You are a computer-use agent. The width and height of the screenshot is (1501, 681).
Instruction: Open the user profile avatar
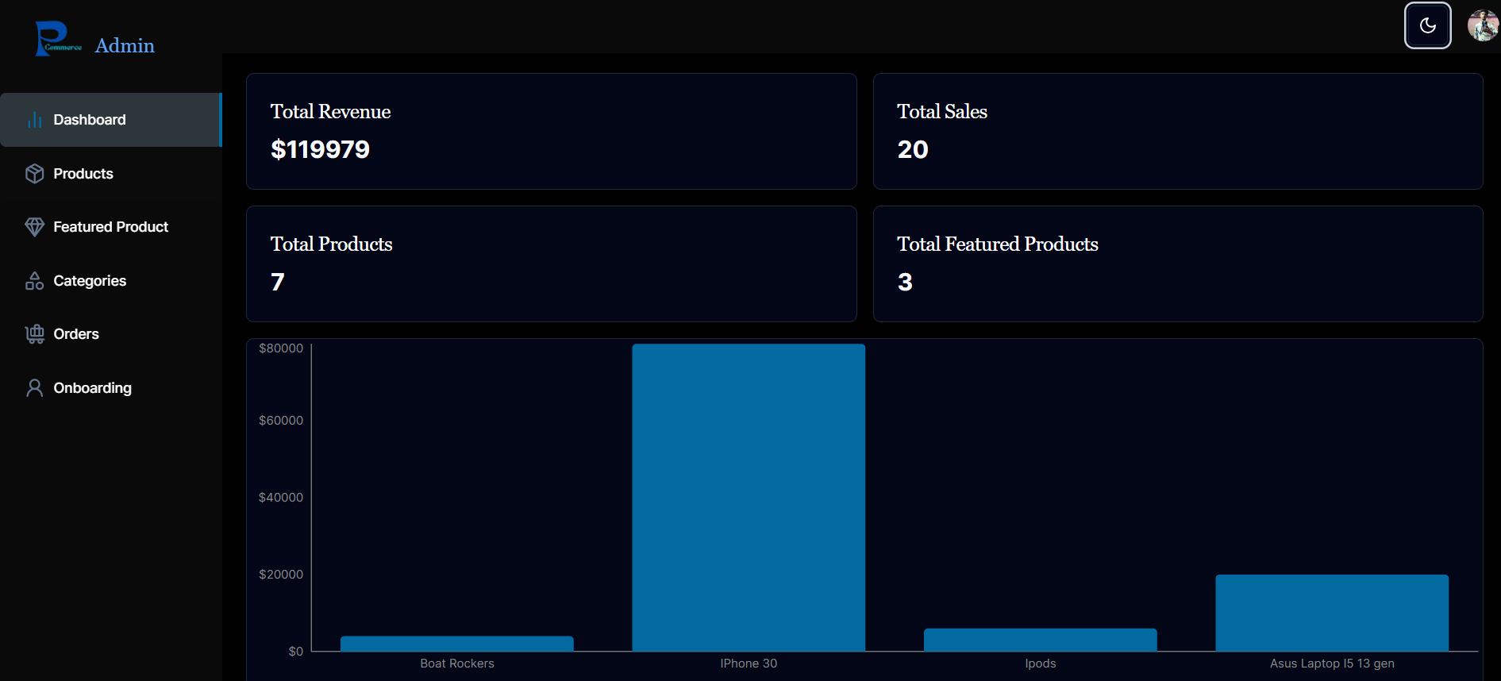tap(1482, 25)
